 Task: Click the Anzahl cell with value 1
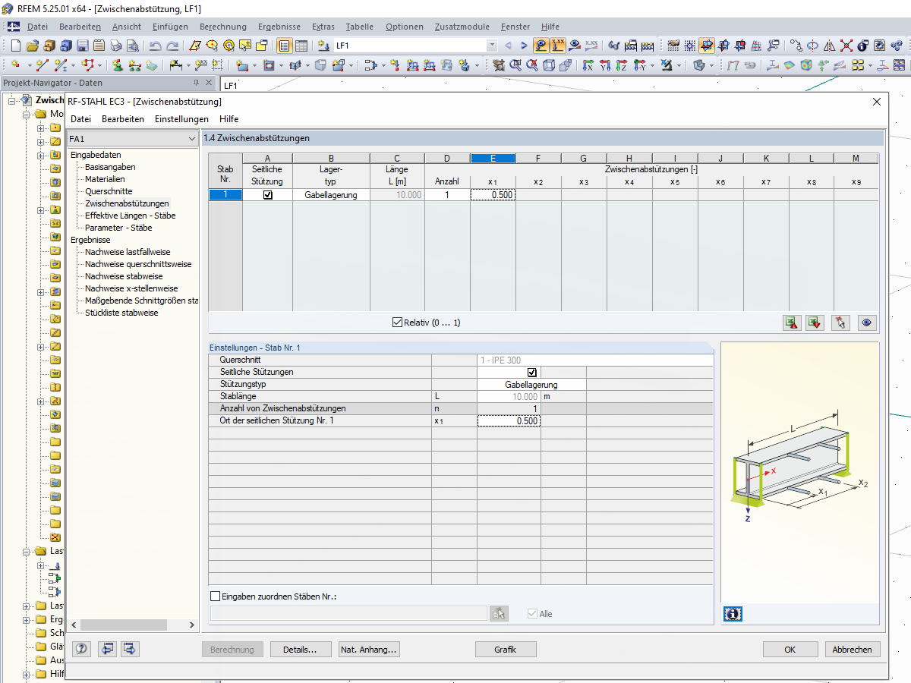pos(447,195)
